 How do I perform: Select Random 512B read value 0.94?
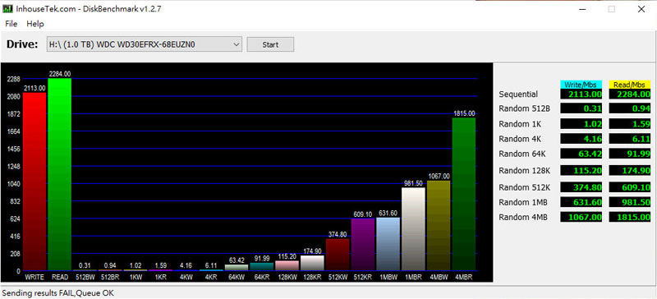click(629, 108)
